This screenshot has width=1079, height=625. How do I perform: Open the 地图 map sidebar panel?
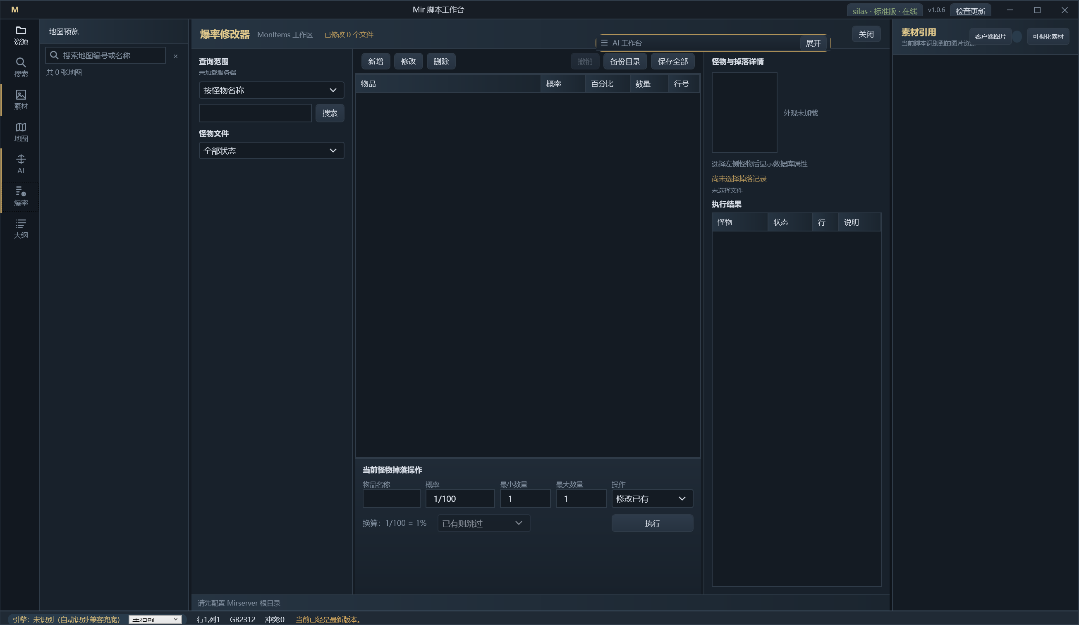tap(21, 132)
